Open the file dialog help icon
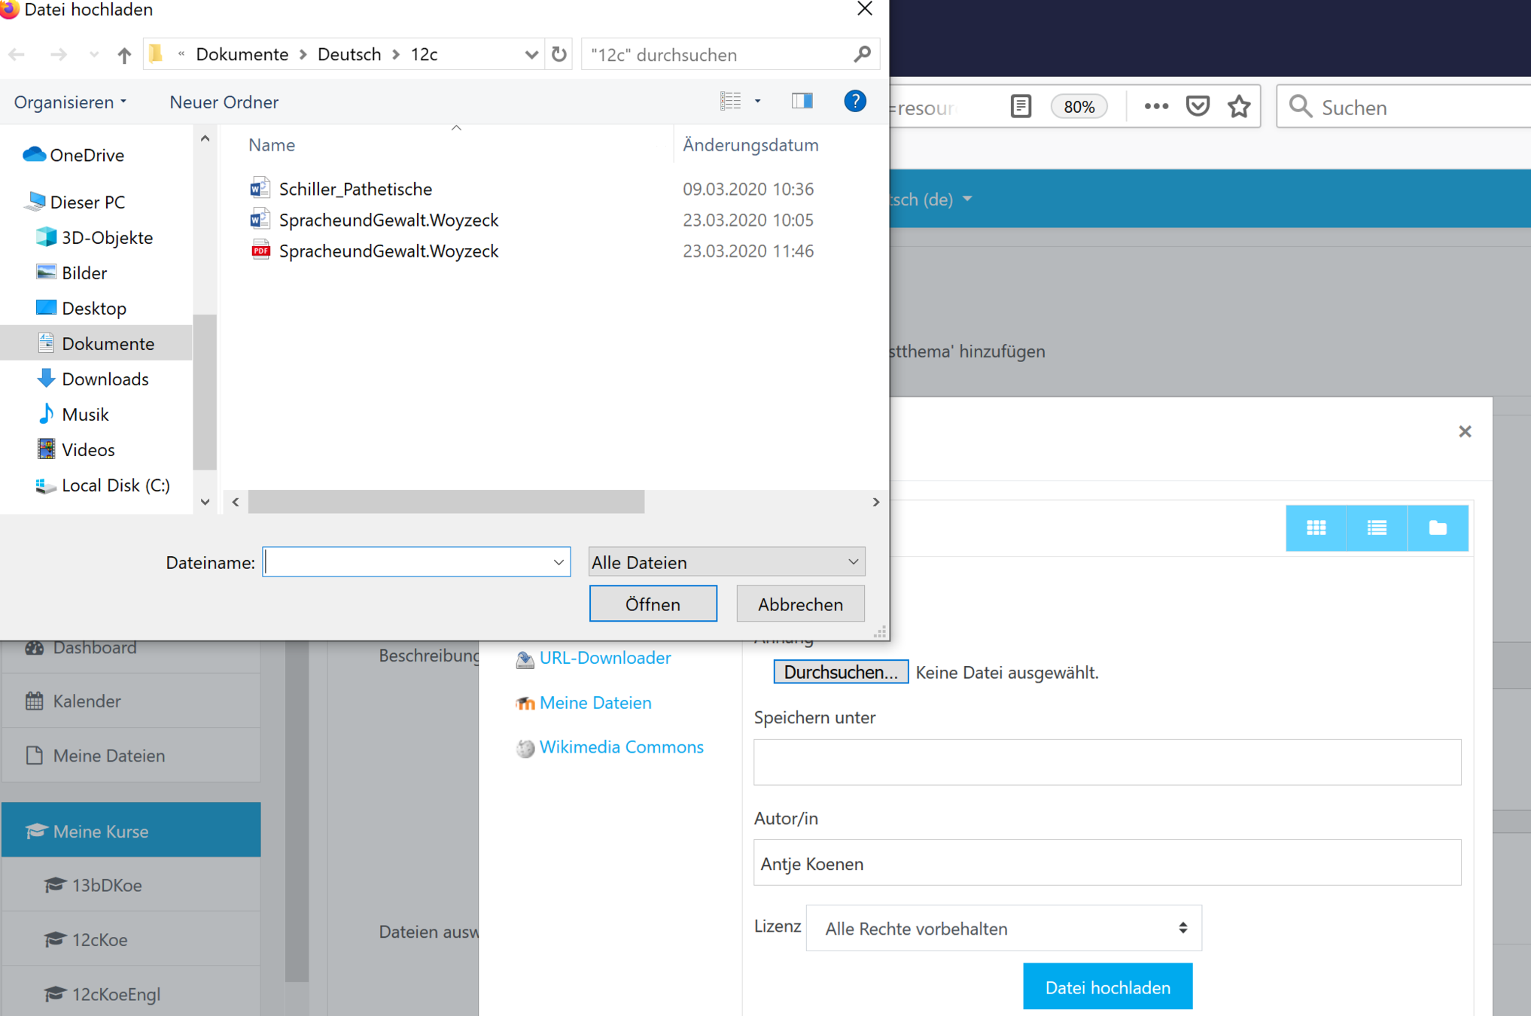 pos(854,101)
